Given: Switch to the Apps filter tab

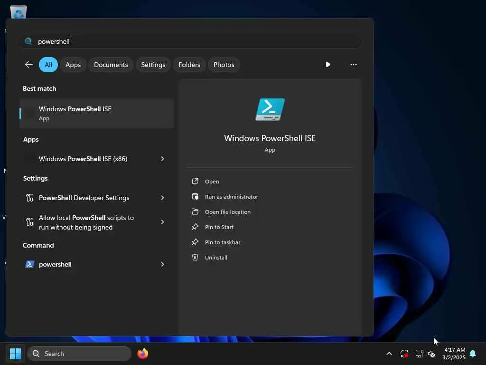Looking at the screenshot, I should click(73, 65).
